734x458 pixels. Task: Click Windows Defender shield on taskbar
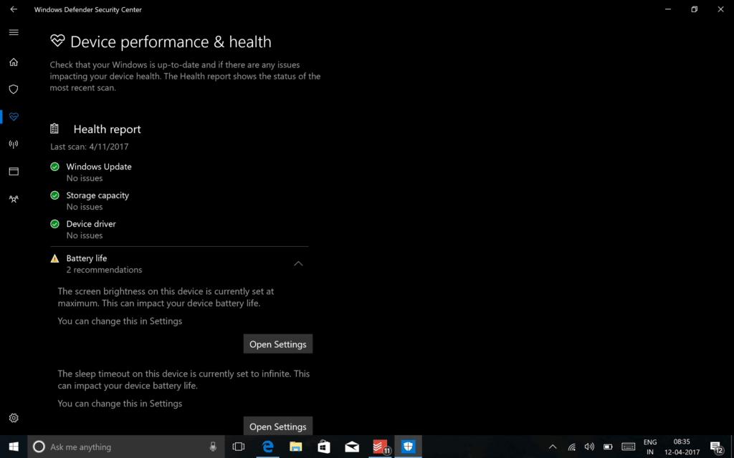[x=408, y=447]
